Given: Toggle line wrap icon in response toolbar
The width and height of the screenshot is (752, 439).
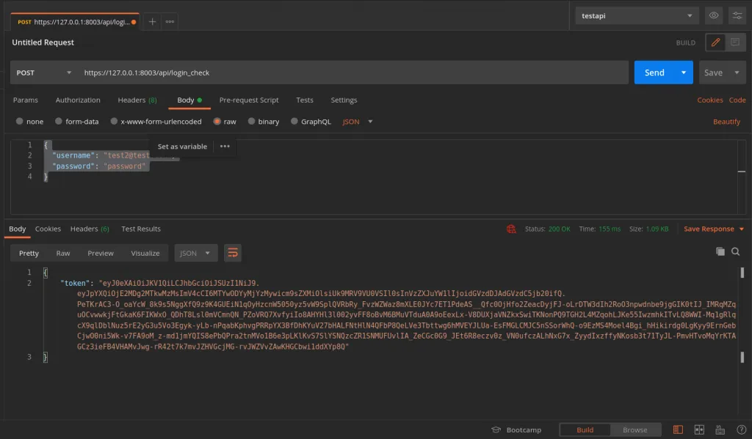Looking at the screenshot, I should coord(233,253).
